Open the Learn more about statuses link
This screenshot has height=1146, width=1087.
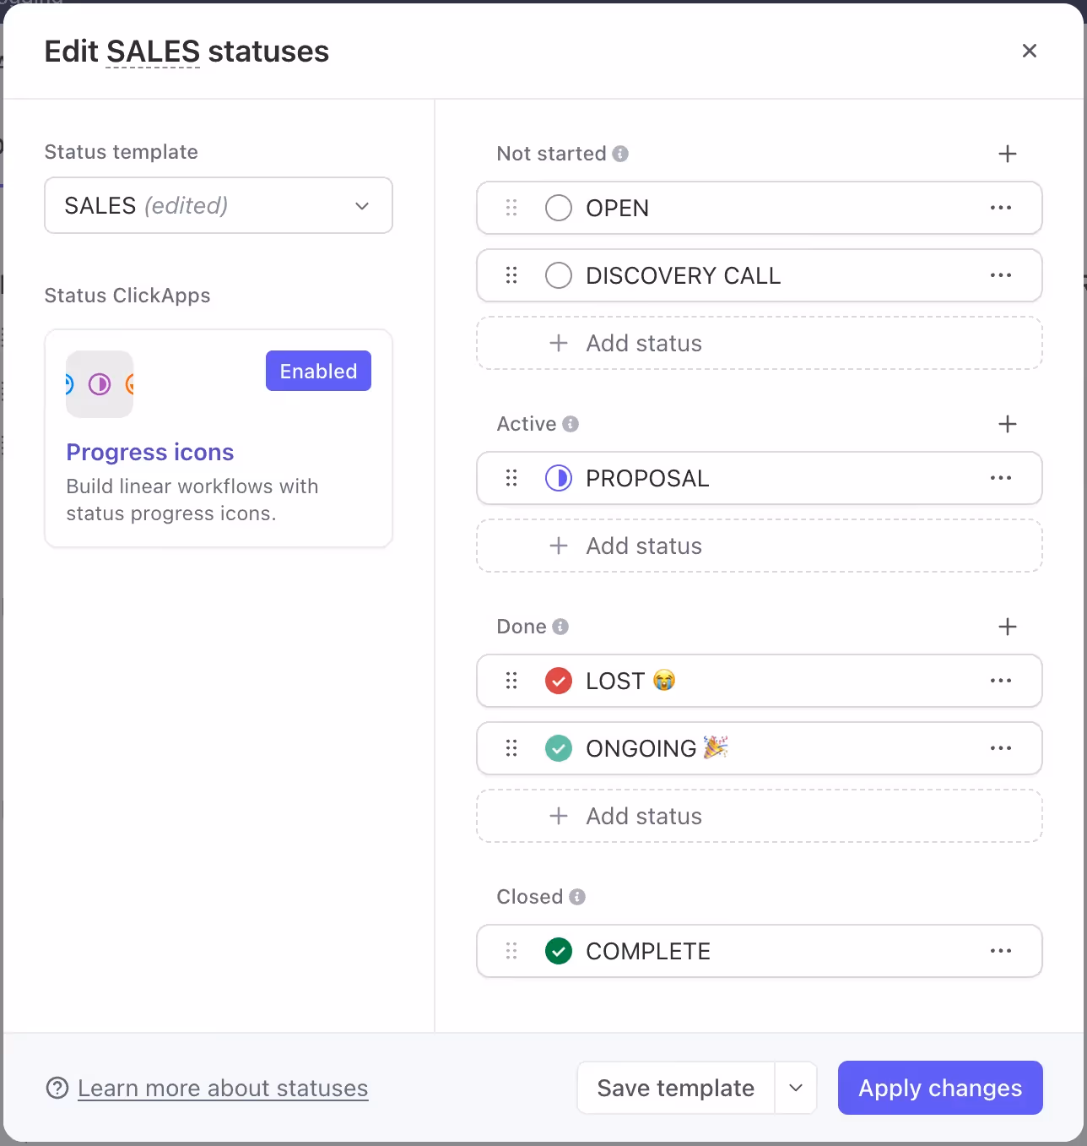[223, 1088]
